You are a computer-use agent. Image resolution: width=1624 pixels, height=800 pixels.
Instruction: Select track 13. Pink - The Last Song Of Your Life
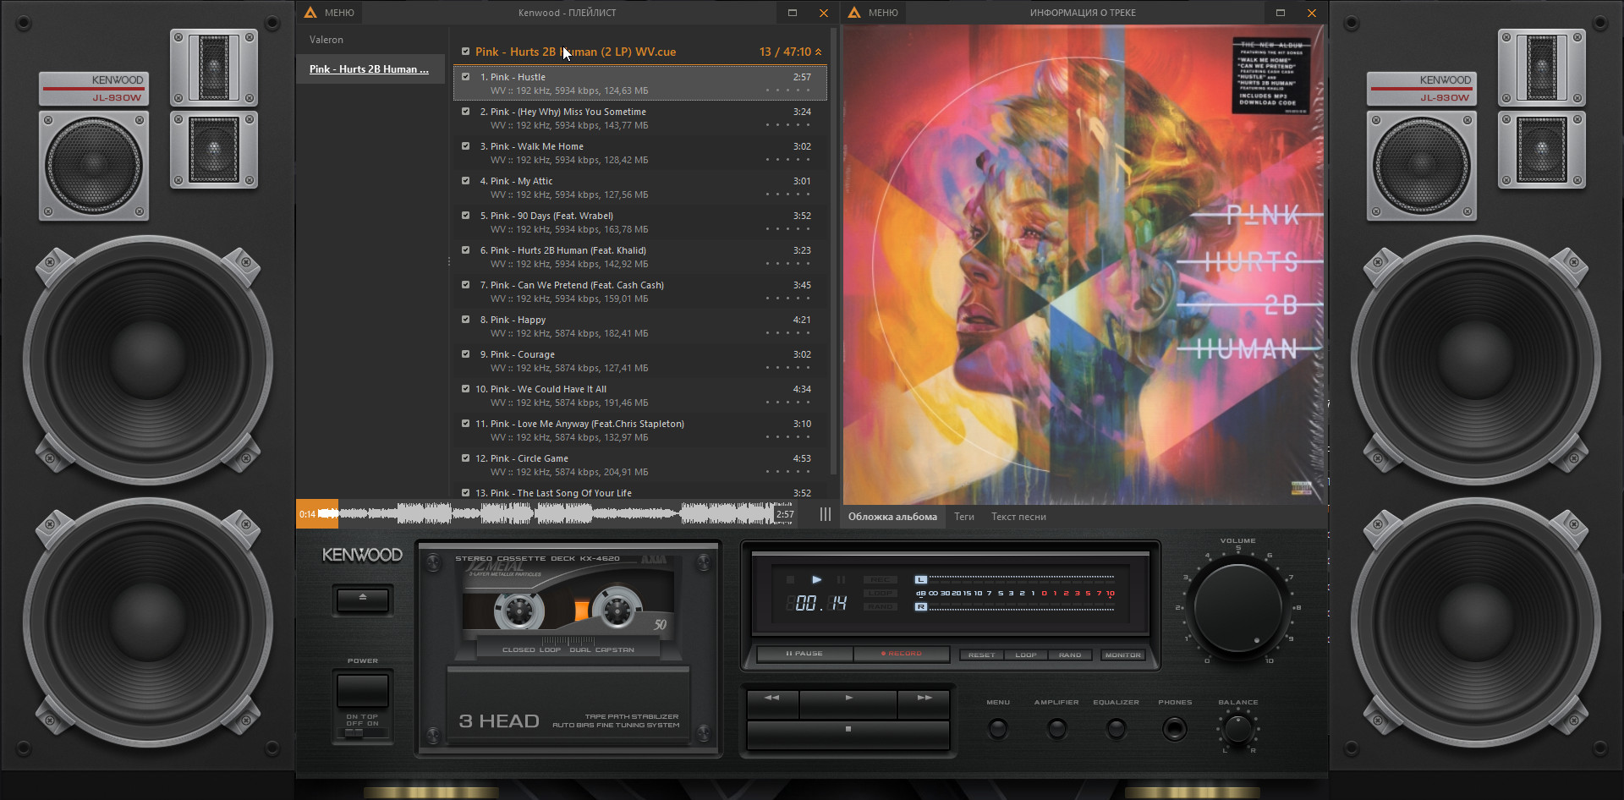click(640, 492)
